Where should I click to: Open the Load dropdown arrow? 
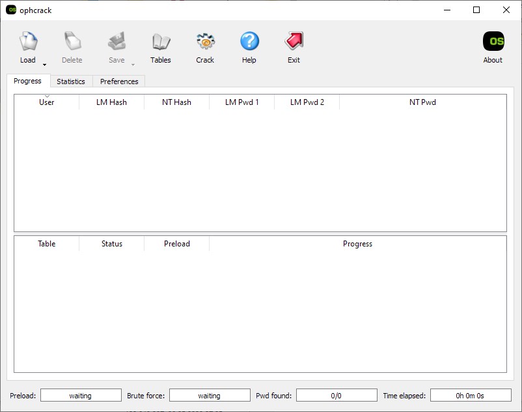(x=44, y=65)
